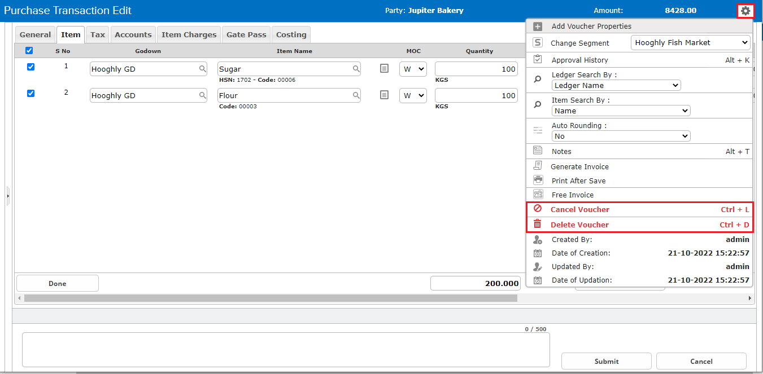Open the Auto Rounding dropdown
763x374 pixels.
coord(620,136)
